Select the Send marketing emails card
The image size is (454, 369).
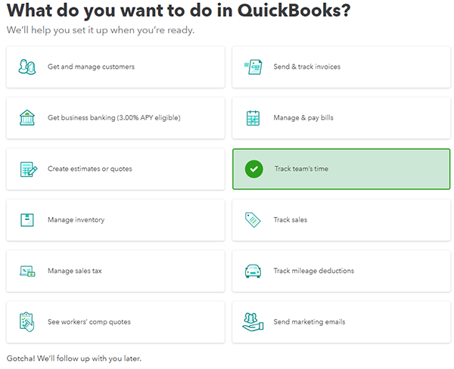point(341,322)
